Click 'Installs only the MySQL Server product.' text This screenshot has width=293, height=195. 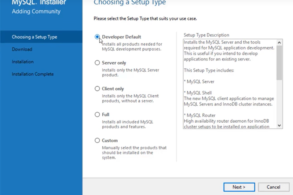[x=130, y=72]
